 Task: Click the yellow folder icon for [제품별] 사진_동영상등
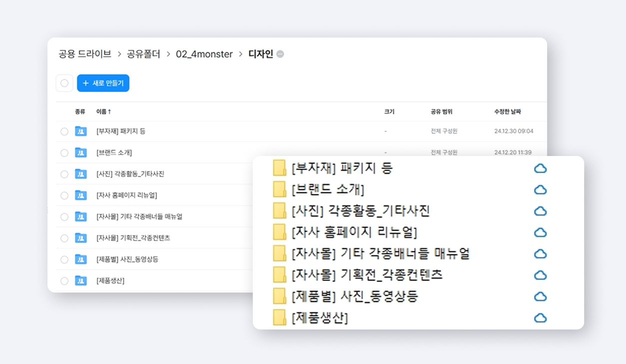[279, 296]
